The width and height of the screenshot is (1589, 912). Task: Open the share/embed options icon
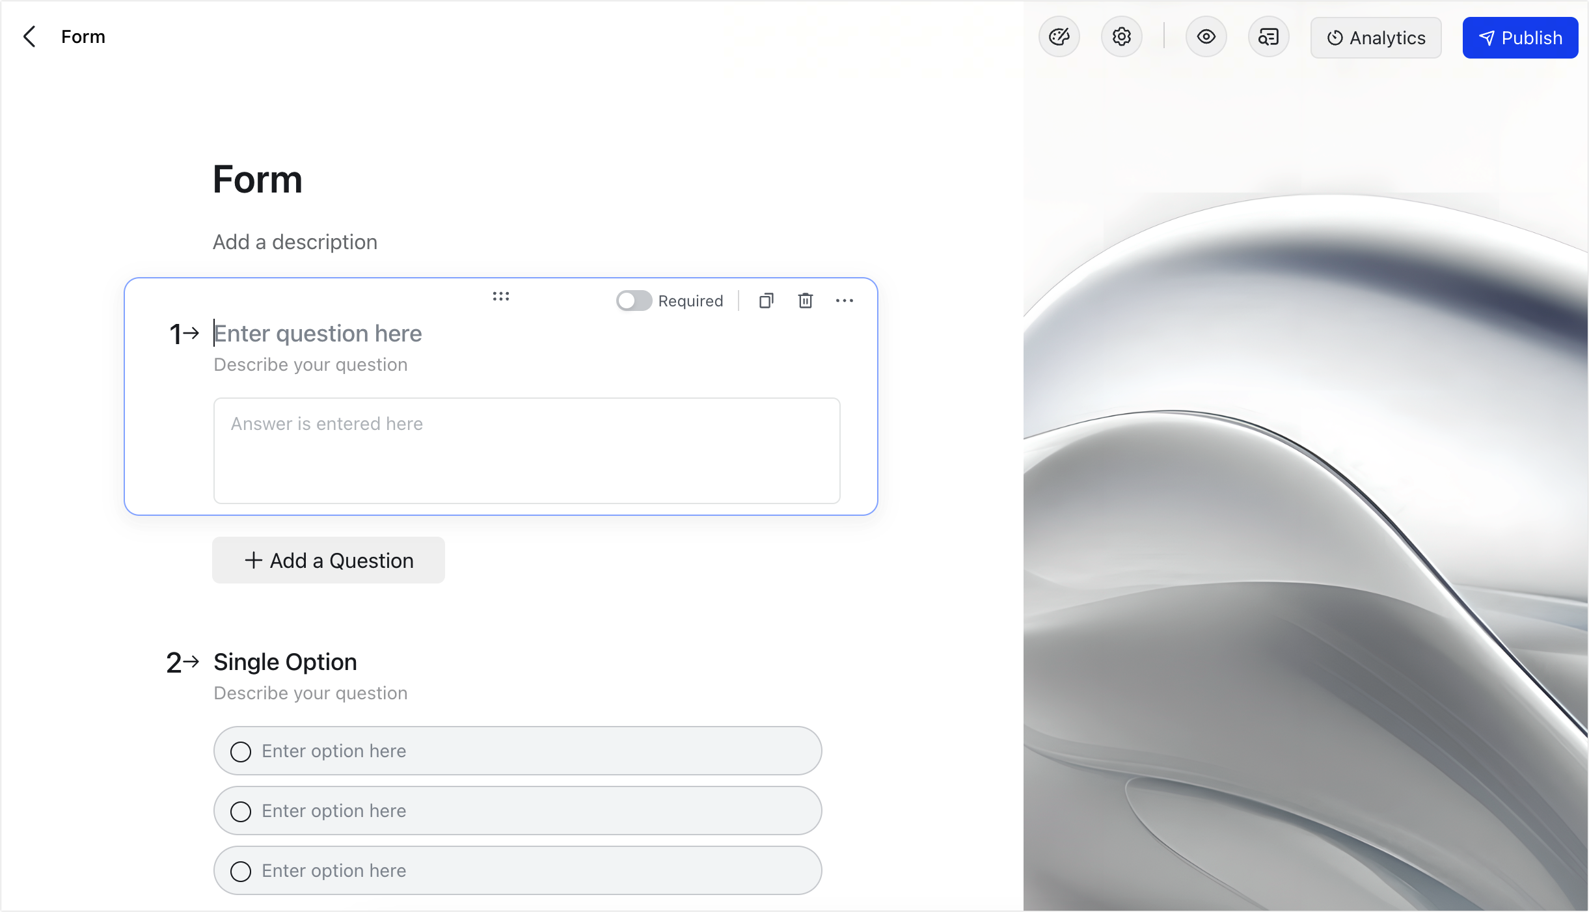click(1268, 37)
